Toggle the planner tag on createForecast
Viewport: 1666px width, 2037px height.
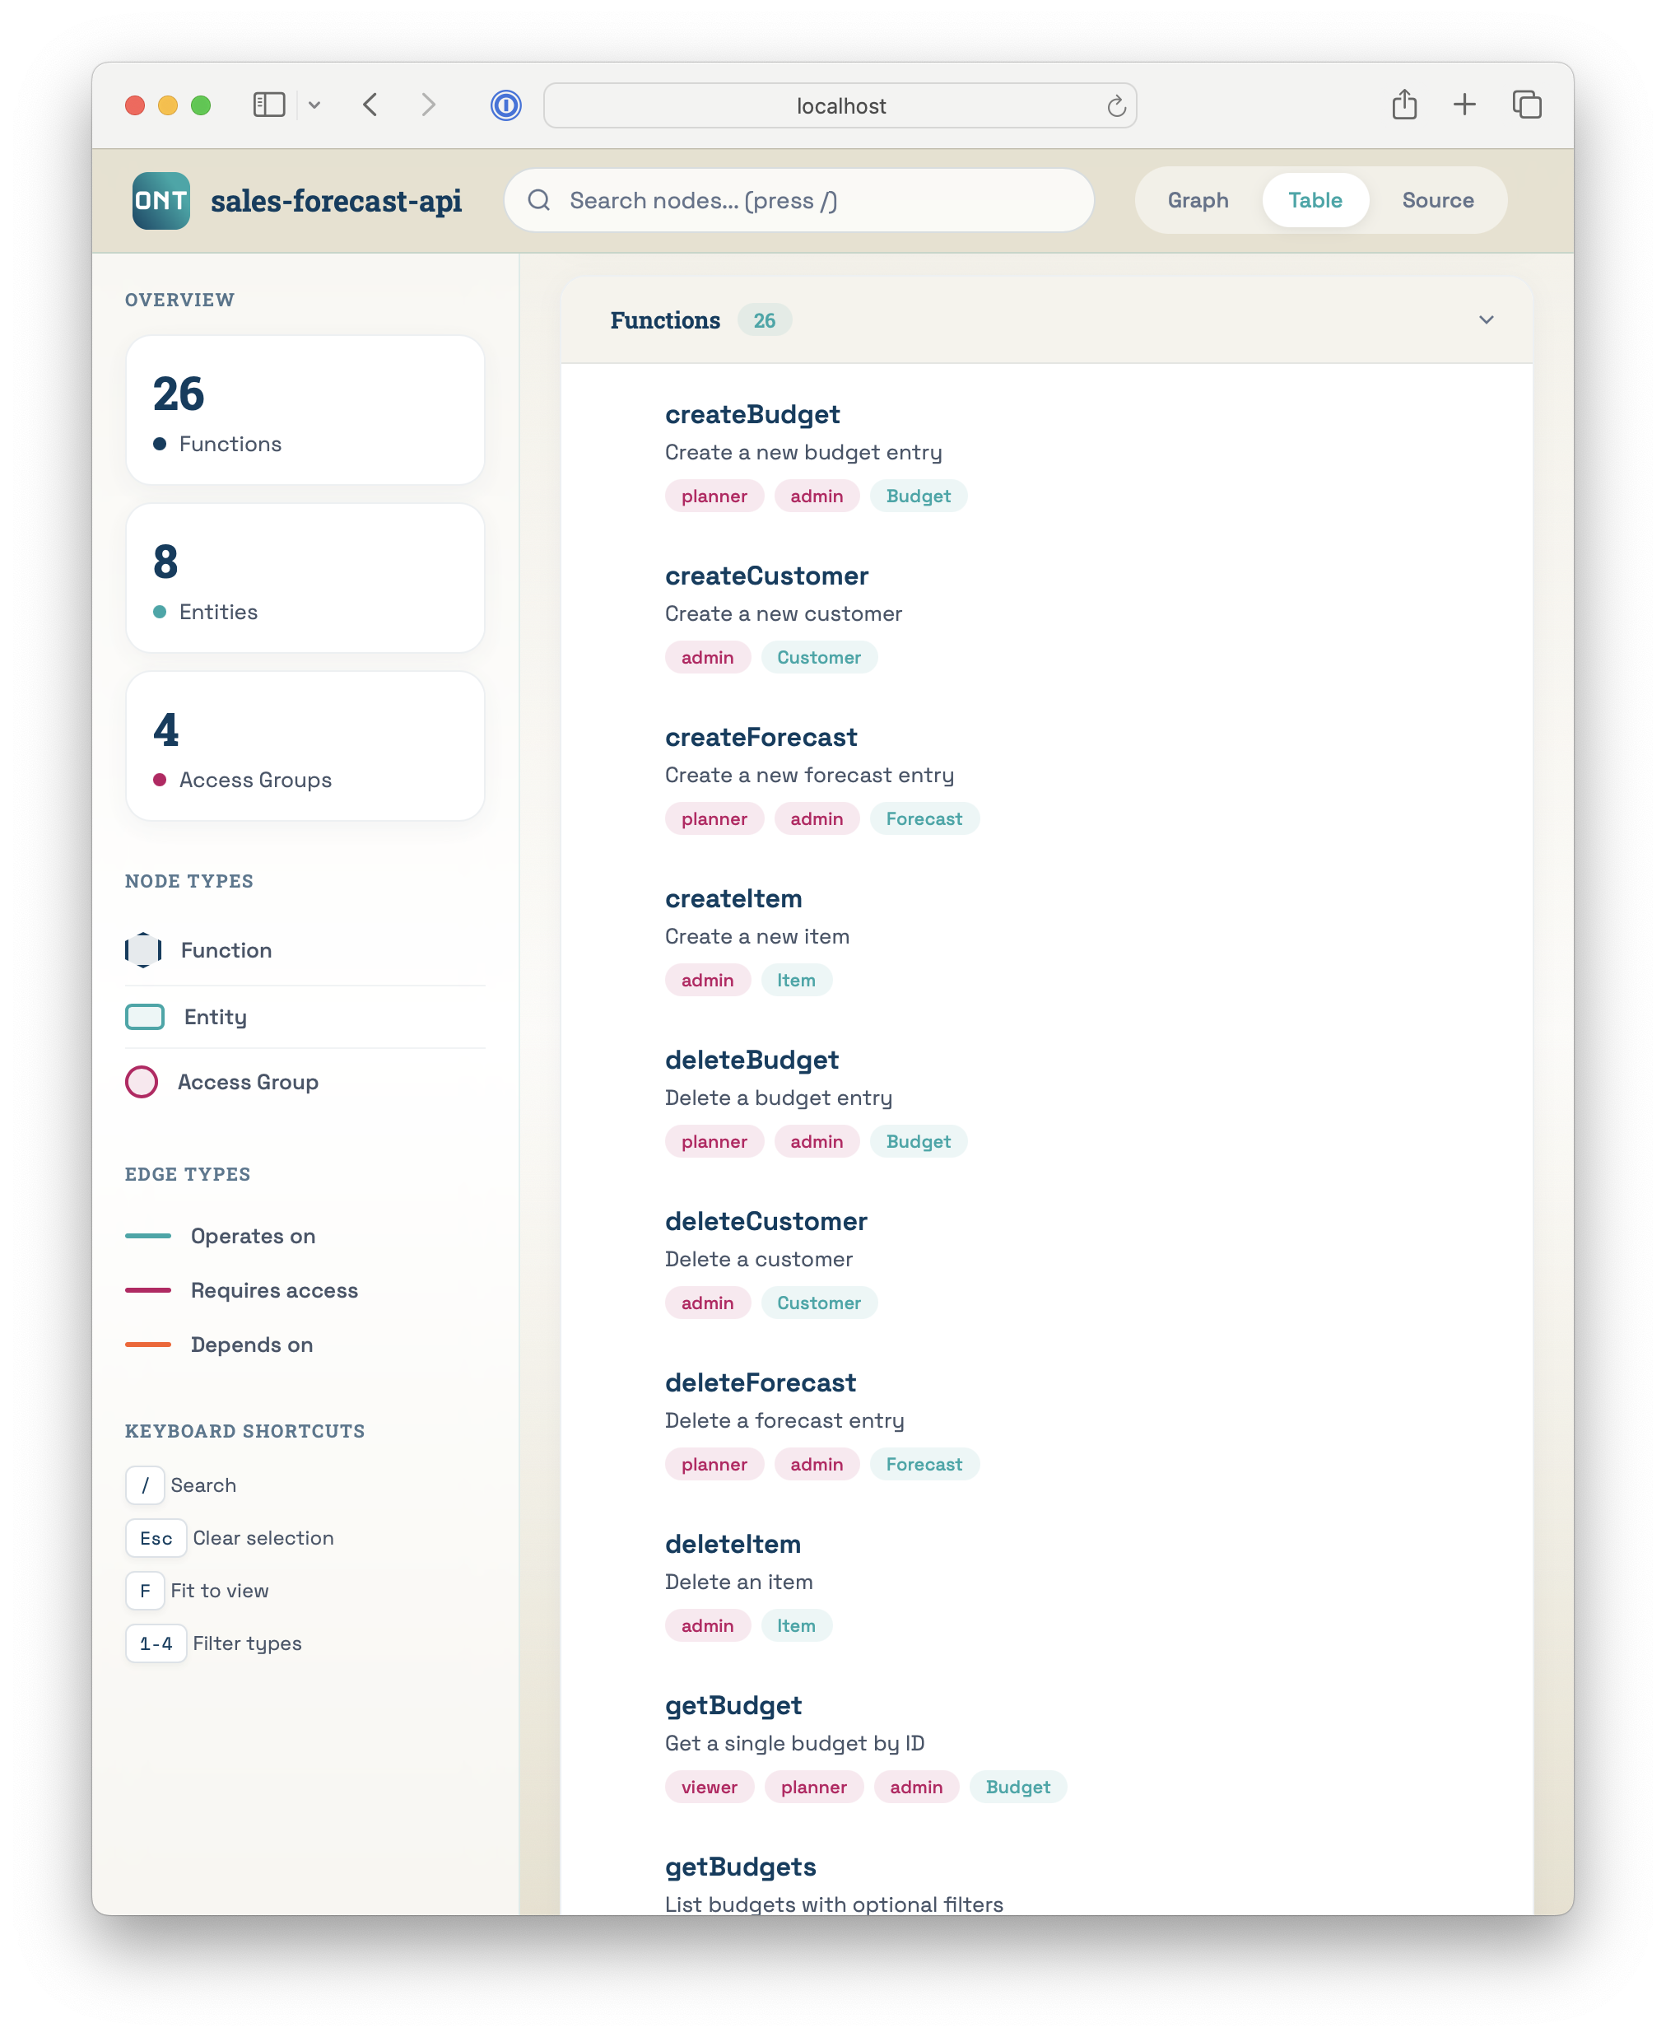[714, 818]
